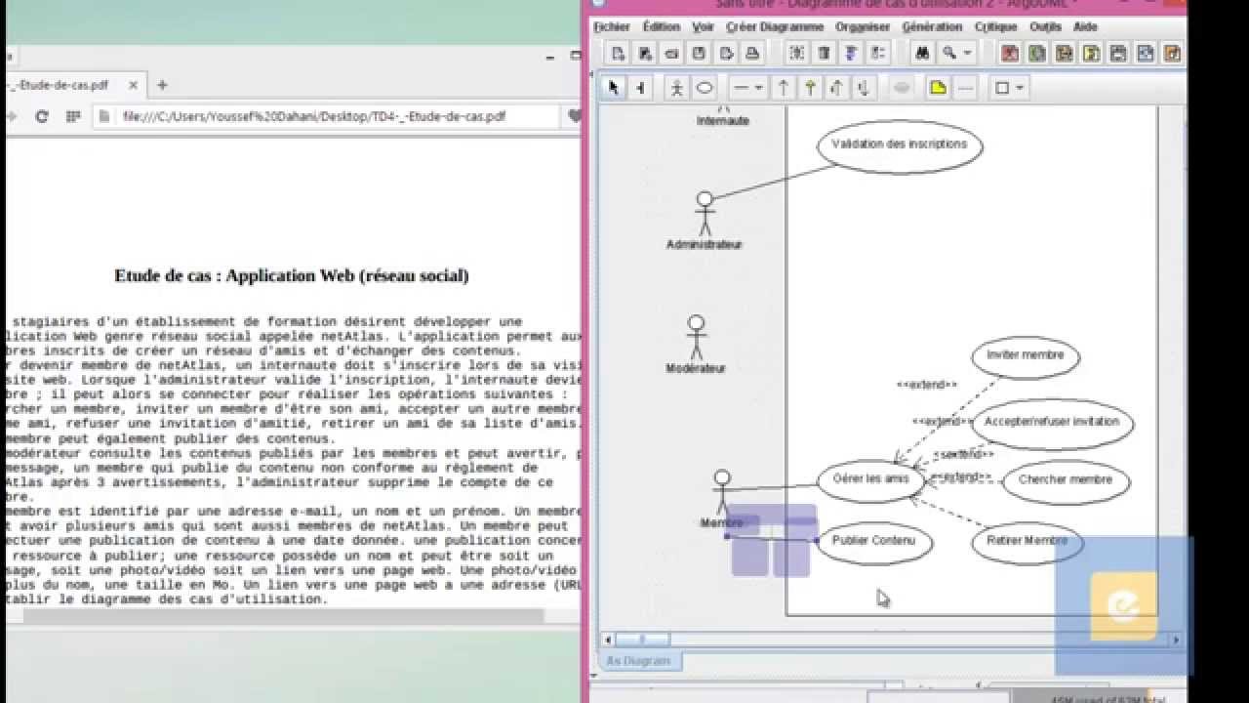
Task: Select the greyed Extension Point tool
Action: click(x=902, y=88)
